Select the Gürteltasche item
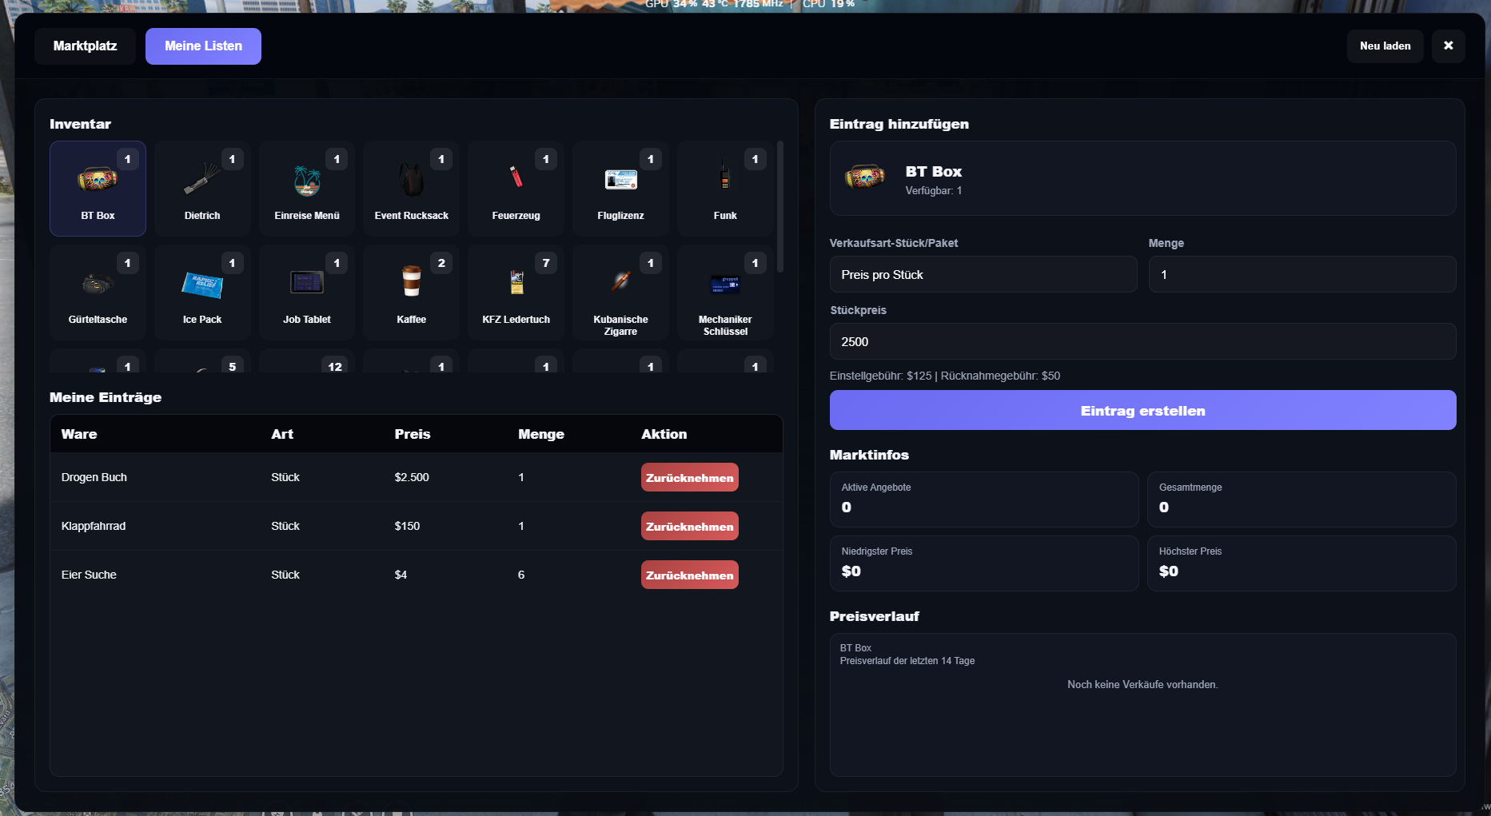 point(98,293)
